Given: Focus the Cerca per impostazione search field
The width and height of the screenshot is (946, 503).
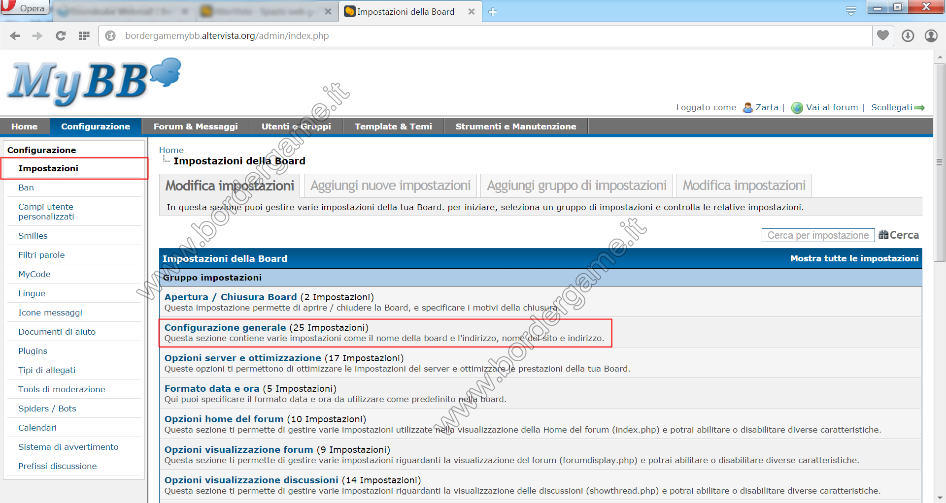Looking at the screenshot, I should point(818,235).
